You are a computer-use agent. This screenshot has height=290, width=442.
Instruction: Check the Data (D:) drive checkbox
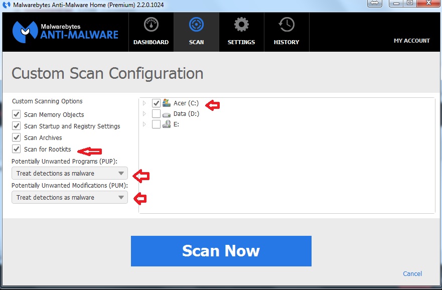pos(156,114)
